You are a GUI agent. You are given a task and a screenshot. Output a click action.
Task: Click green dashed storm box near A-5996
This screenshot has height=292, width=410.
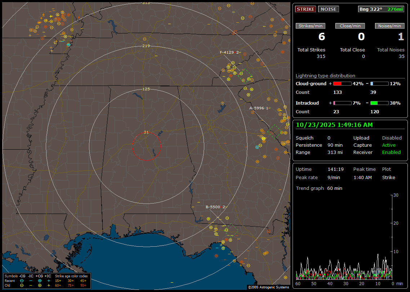pos(275,132)
